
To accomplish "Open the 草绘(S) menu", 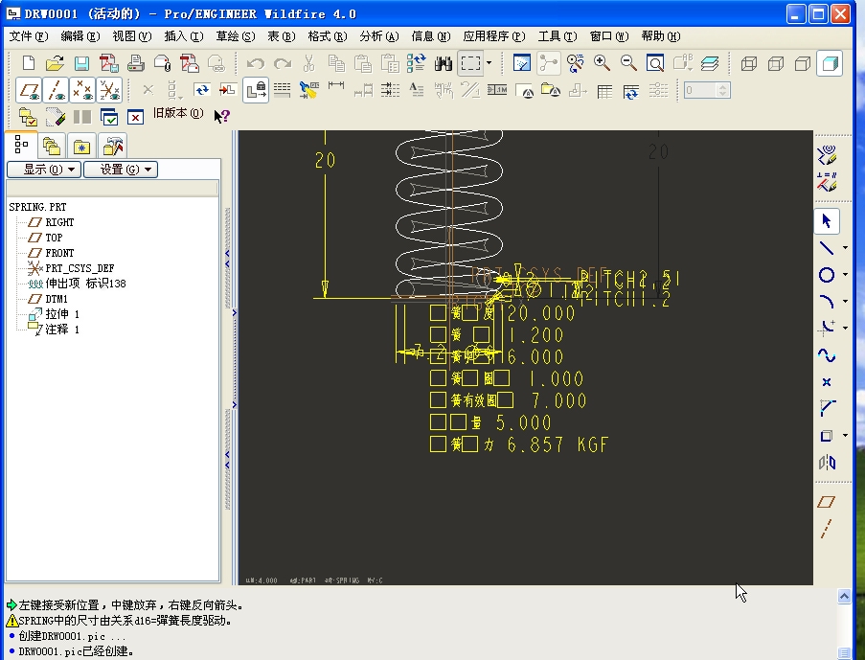I will tap(236, 36).
